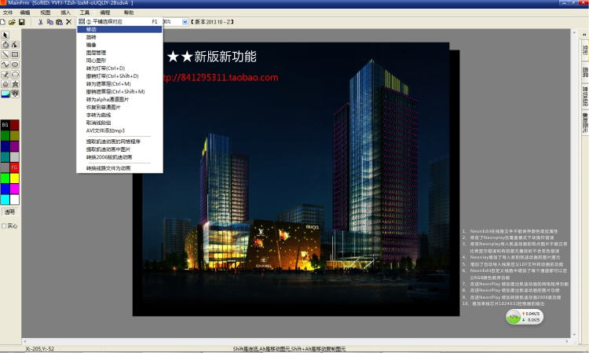The width and height of the screenshot is (589, 353).
Task: Select the ellipse tool
Action: 15,64
